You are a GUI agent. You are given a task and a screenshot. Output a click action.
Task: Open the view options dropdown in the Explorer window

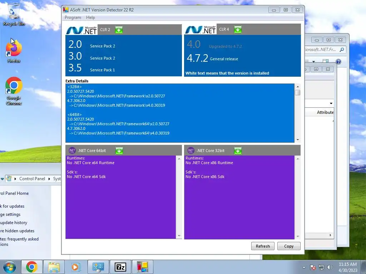click(314, 61)
